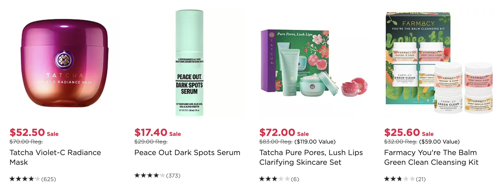503x187 pixels.
Task: Click the Tatcha Violet-C Radiance Mask title
Action: pyautogui.click(x=55, y=157)
